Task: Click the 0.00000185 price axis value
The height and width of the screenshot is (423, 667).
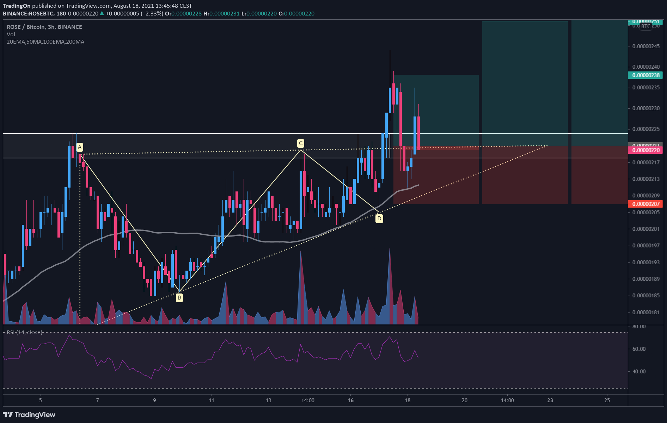Action: coord(646,296)
